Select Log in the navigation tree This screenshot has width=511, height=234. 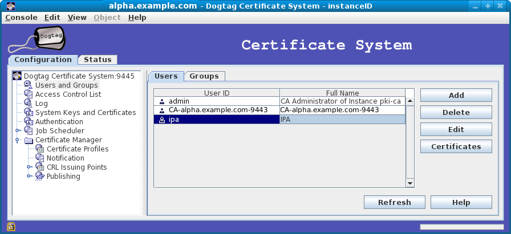pyautogui.click(x=42, y=104)
